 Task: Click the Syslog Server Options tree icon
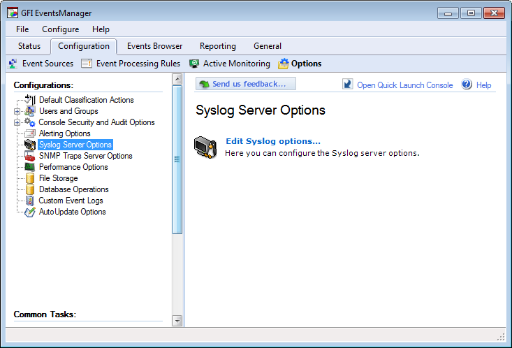(30, 145)
